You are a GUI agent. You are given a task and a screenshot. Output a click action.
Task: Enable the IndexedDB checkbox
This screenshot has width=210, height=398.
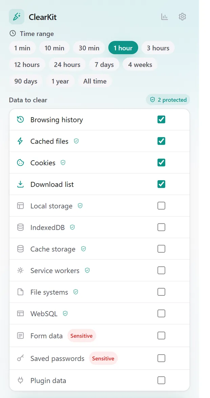click(161, 227)
